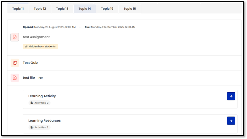
Task: Open the Learning Resources section title
Action: pyautogui.click(x=44, y=120)
